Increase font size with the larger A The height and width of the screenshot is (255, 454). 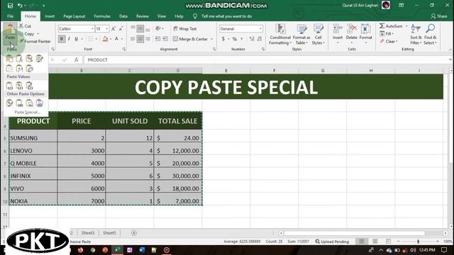coord(113,28)
